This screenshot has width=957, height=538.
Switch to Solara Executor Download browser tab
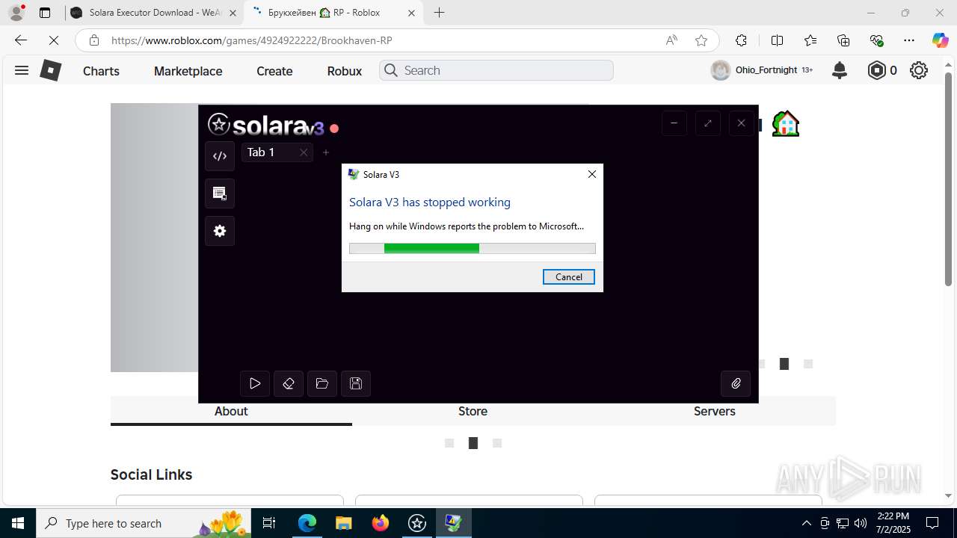153,13
